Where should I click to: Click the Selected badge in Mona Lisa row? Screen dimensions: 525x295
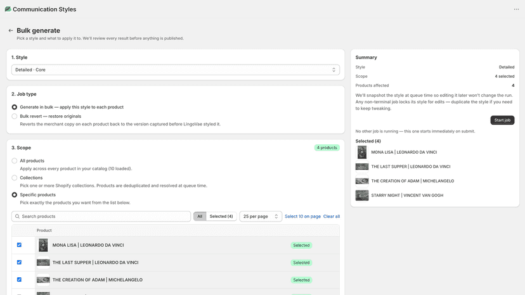pyautogui.click(x=301, y=245)
